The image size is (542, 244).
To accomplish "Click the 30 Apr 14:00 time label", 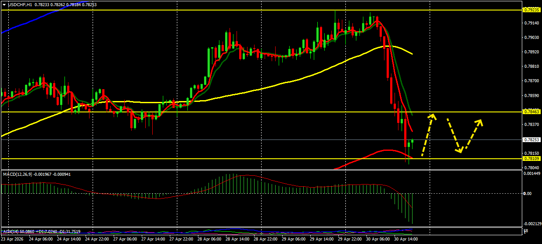I will coord(406,240).
